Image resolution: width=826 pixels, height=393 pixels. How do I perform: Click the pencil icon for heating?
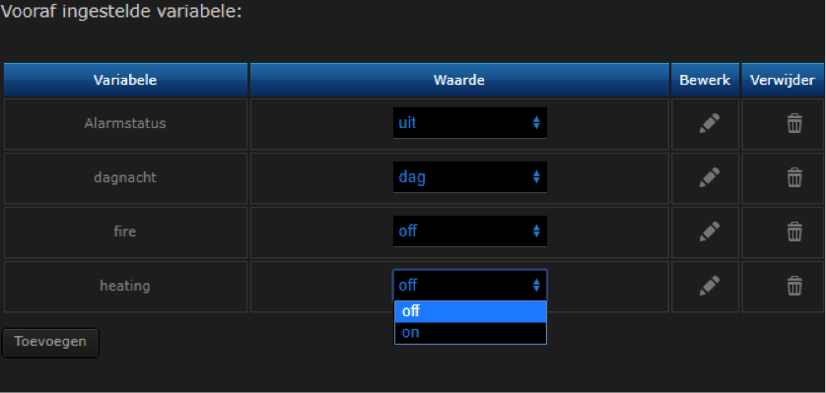click(709, 286)
